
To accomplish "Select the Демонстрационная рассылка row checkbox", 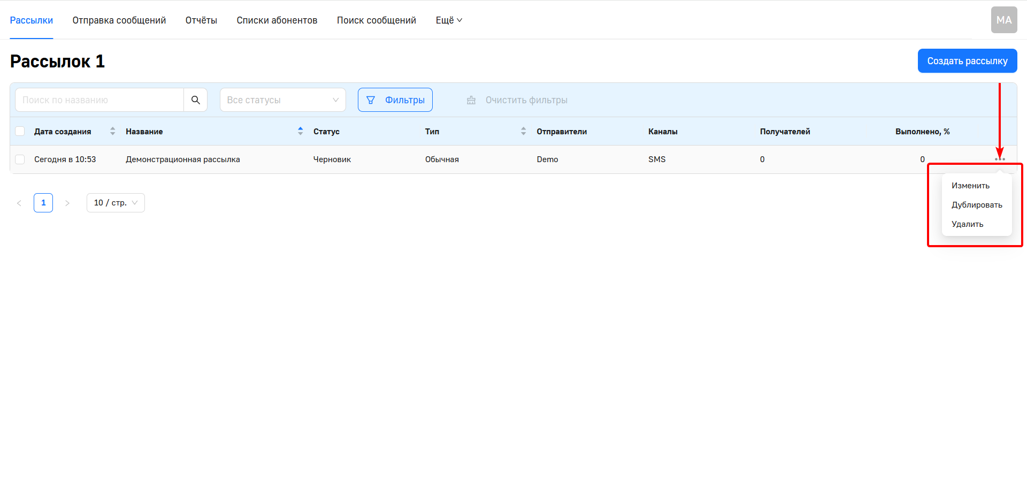I will coord(20,159).
